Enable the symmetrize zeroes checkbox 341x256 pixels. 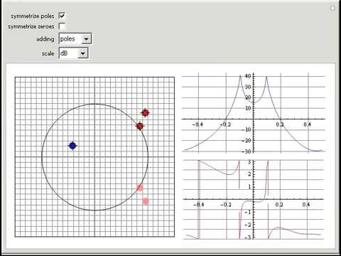click(x=62, y=26)
